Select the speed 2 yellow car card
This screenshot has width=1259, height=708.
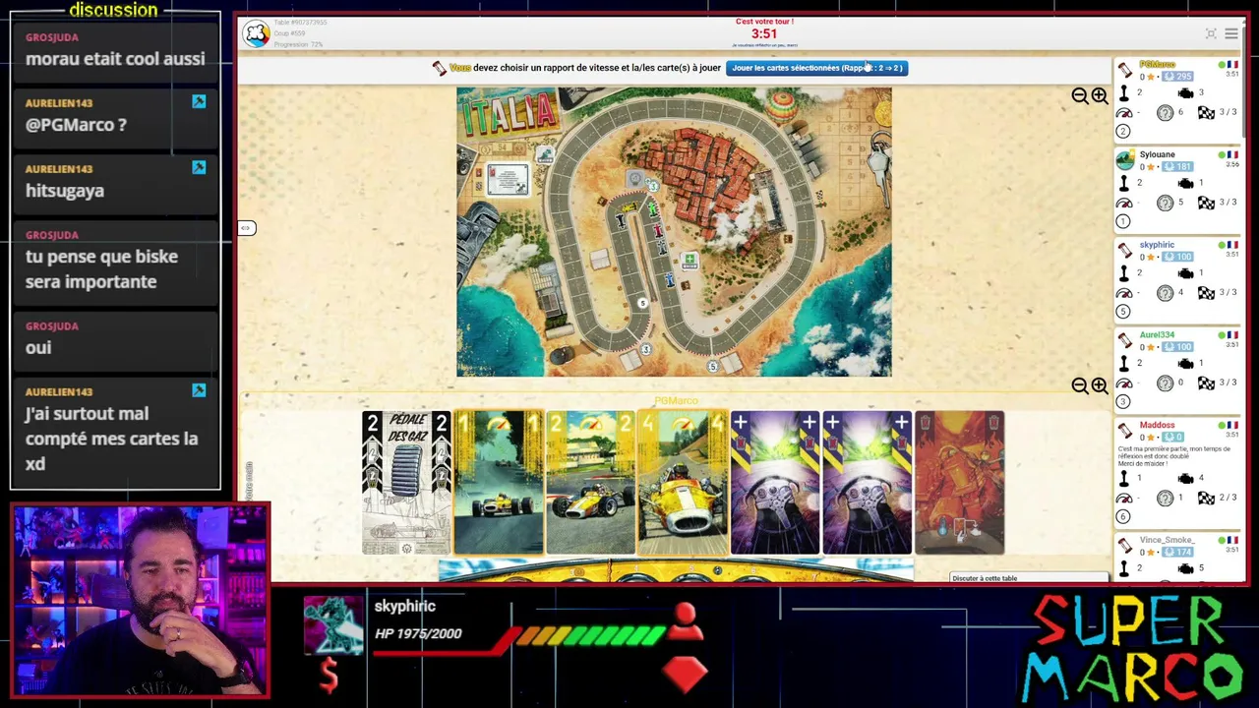pyautogui.click(x=591, y=483)
